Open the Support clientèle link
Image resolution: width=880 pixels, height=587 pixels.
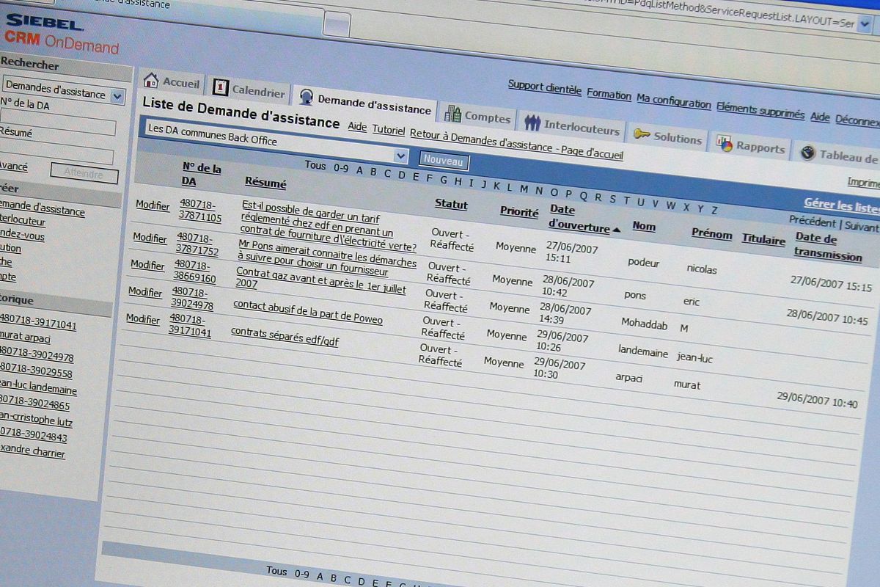point(544,87)
